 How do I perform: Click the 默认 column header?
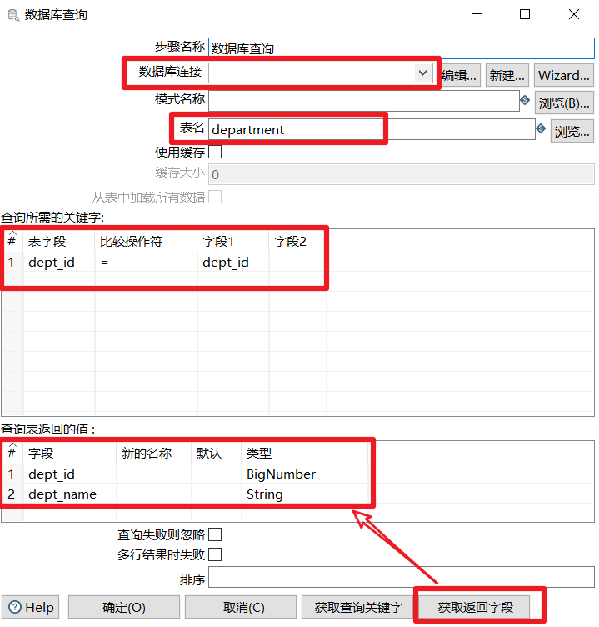(x=217, y=453)
